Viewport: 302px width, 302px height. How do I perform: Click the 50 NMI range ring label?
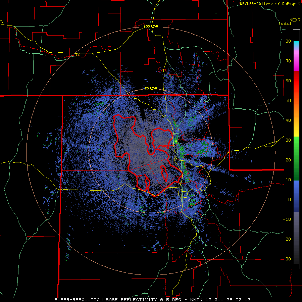(x=151, y=89)
